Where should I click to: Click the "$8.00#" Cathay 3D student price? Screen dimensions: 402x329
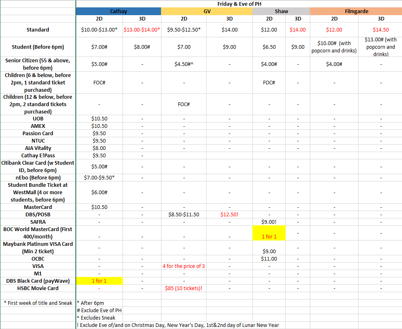(142, 47)
